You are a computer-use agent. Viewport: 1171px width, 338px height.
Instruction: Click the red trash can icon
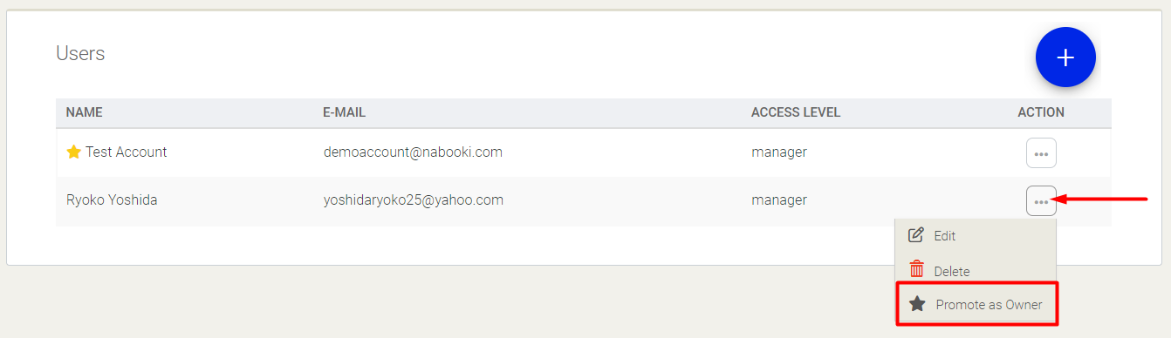(x=916, y=270)
